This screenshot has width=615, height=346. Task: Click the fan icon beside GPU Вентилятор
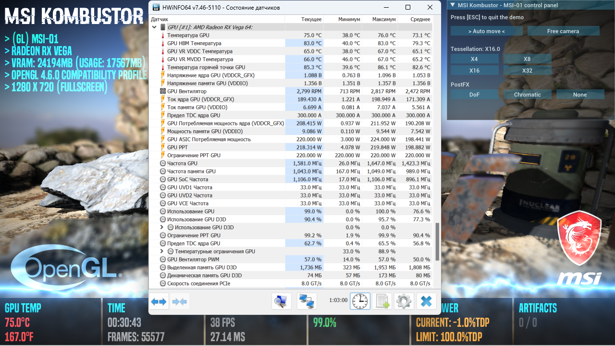click(x=162, y=91)
